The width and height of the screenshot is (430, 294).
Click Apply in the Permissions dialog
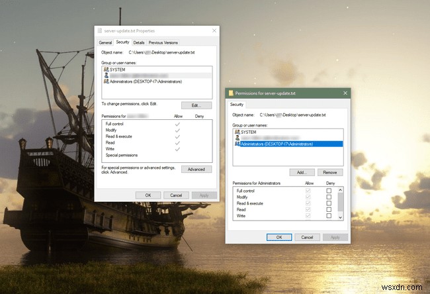tap(335, 237)
